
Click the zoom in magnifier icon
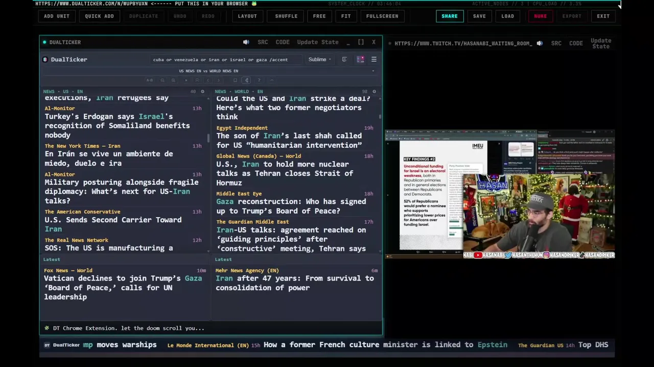click(x=173, y=80)
